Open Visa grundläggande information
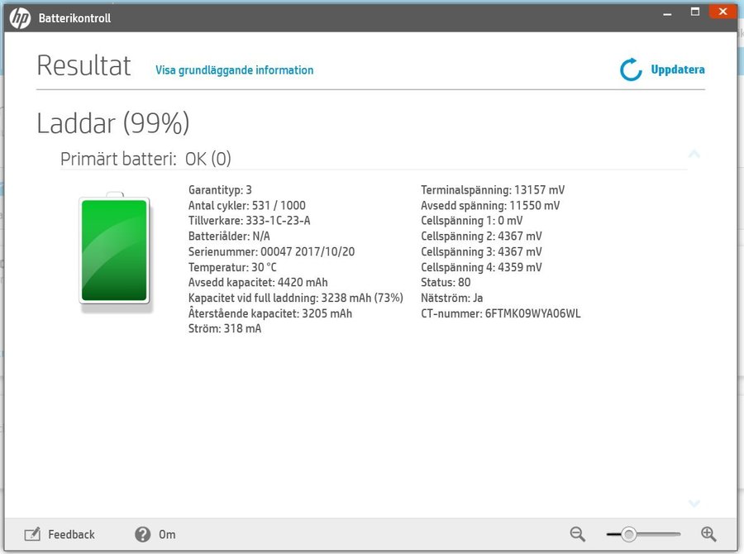Screen dimensions: 744x554 234,70
